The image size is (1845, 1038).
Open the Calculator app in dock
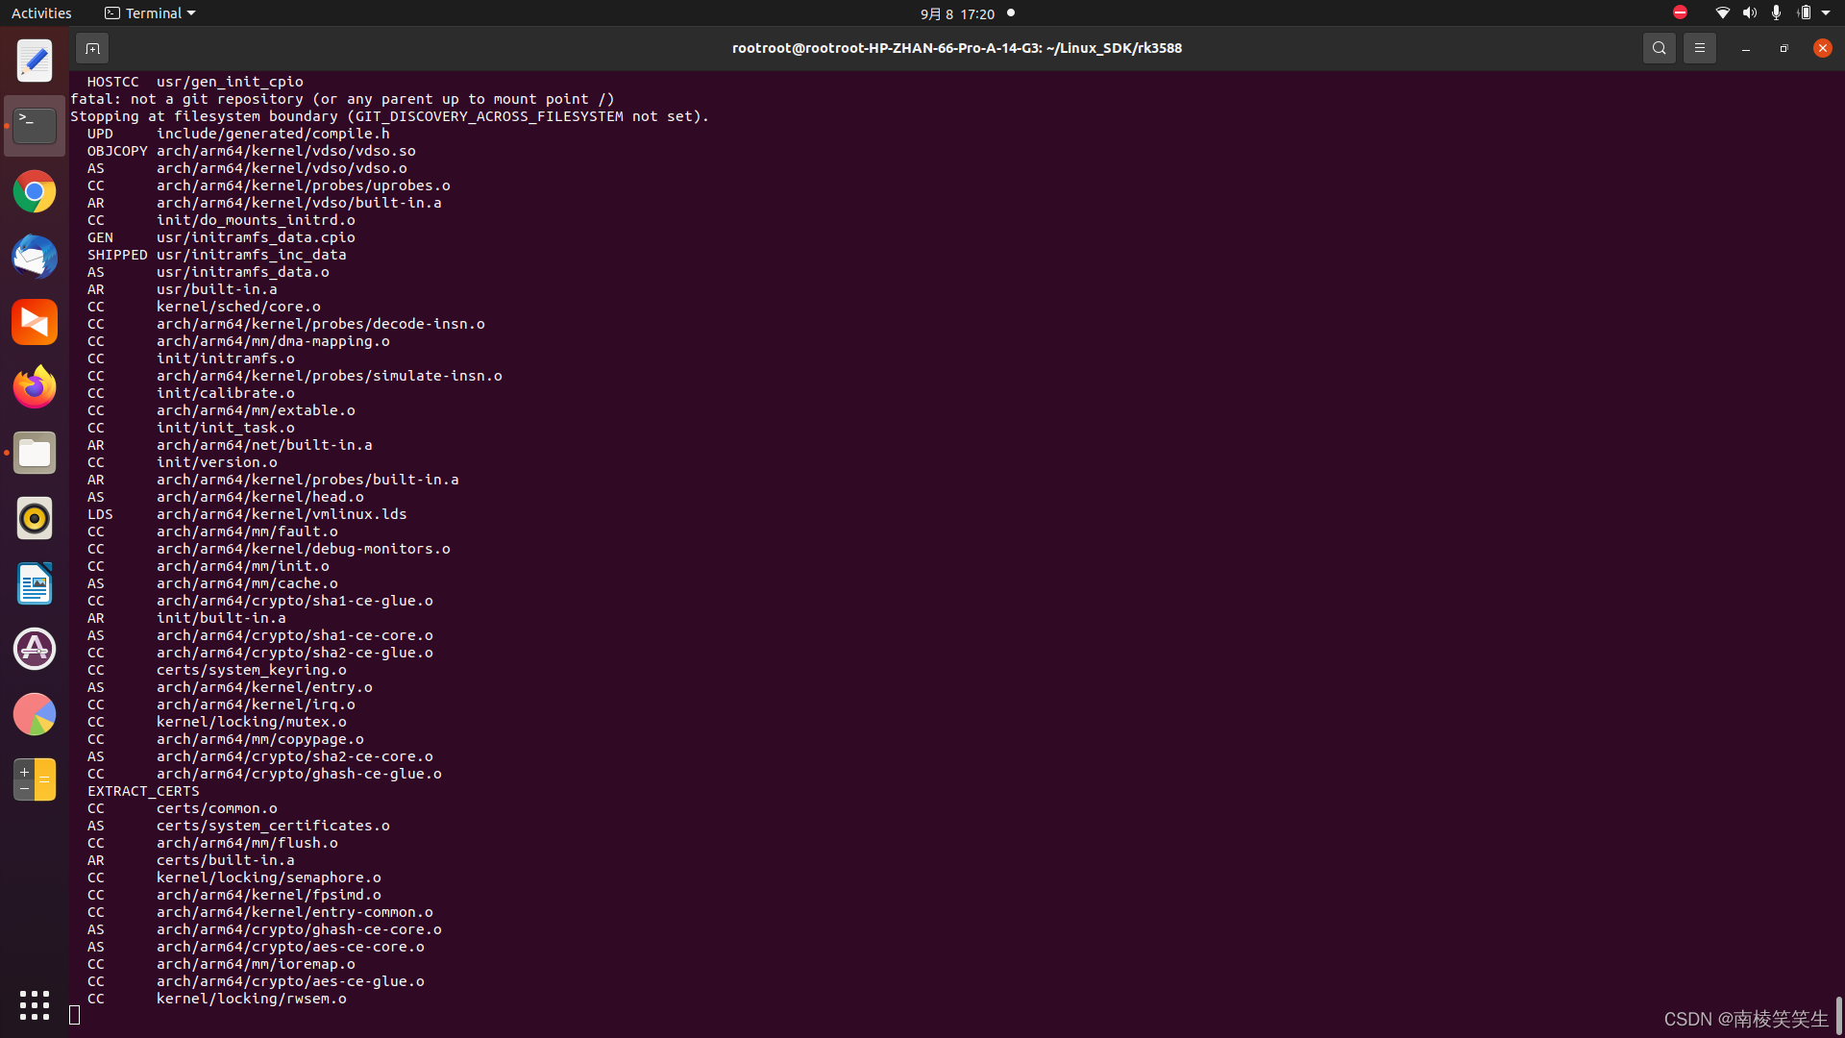click(35, 779)
